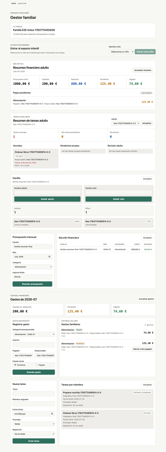Select the Pendiente initial state radio
Image resolution: width=166 pixels, height=452 pixels.
(x=15, y=365)
